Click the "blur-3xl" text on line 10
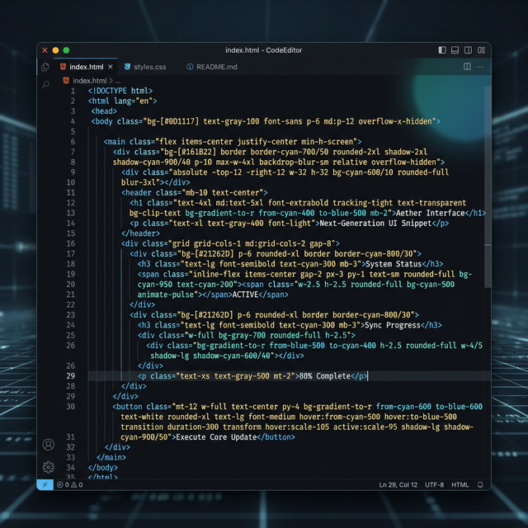This screenshot has height=528, width=528. pyautogui.click(x=139, y=182)
